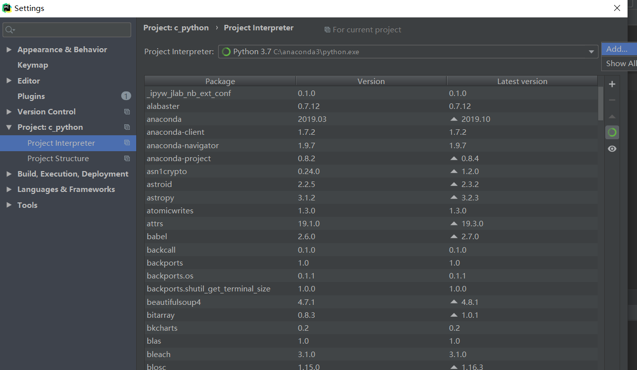
Task: Click the search icon in settings search box
Action: pyautogui.click(x=10, y=30)
